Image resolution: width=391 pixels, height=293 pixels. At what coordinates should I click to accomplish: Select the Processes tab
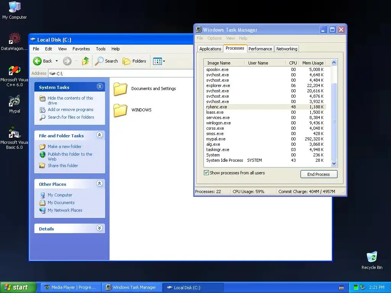tap(235, 48)
